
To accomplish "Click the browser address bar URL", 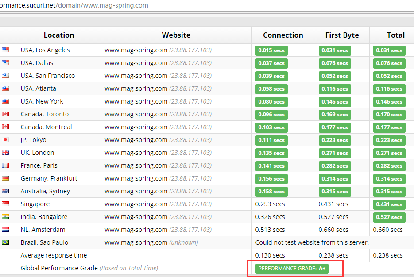I will pyautogui.click(x=74, y=5).
